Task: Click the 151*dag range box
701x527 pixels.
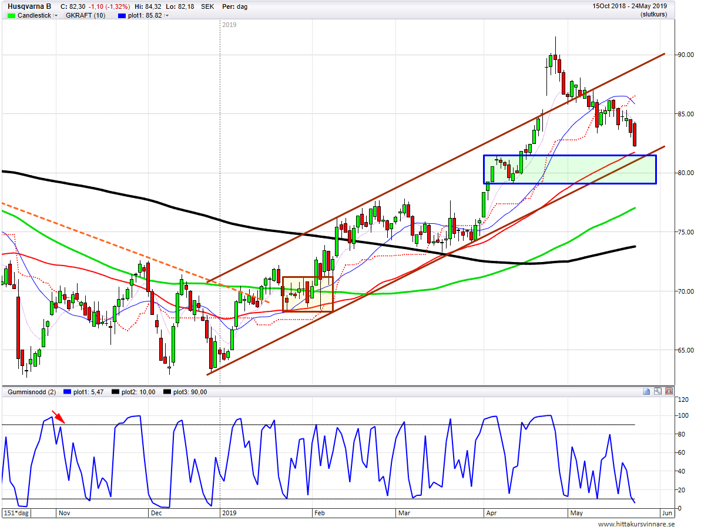Action: click(x=16, y=513)
